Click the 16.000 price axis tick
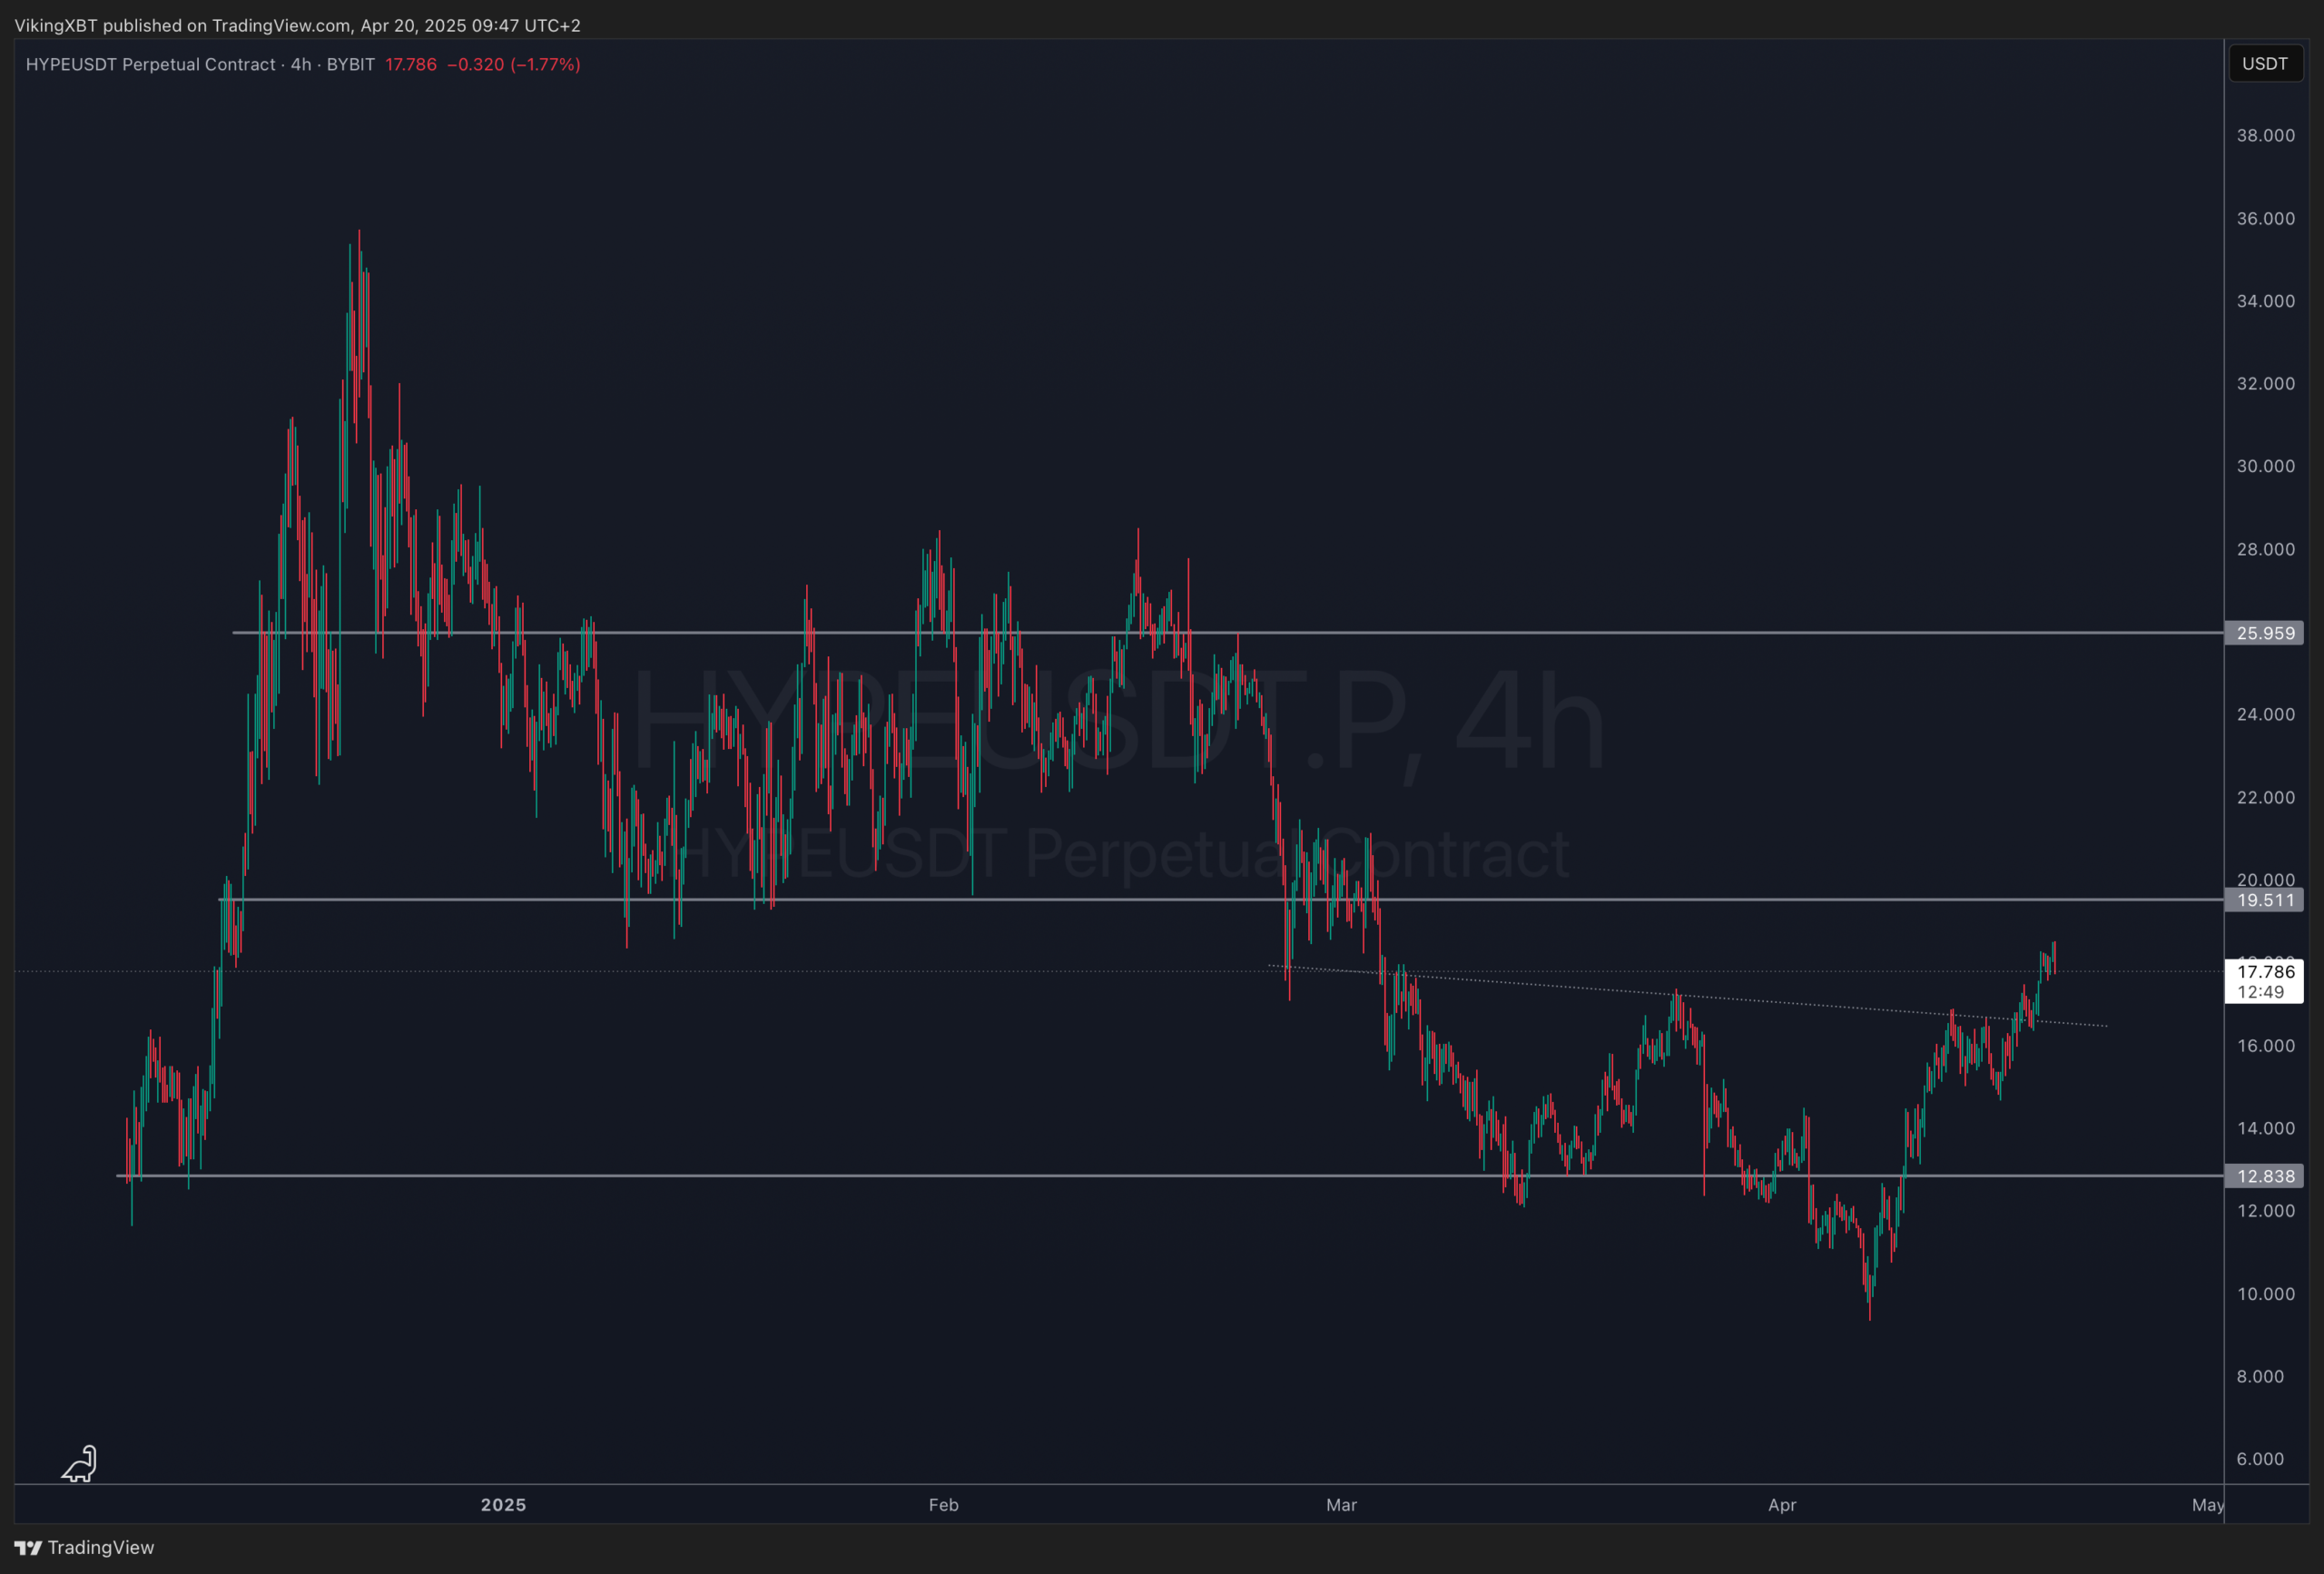 [x=2266, y=1045]
